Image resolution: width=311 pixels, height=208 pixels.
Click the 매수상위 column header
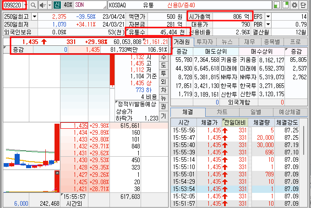[x=262, y=52]
